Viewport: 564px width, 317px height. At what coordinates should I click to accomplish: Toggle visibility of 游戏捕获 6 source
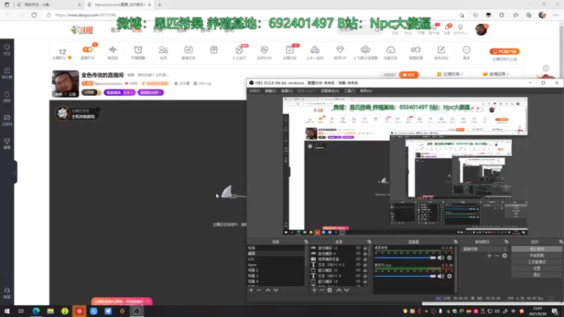pos(358,254)
